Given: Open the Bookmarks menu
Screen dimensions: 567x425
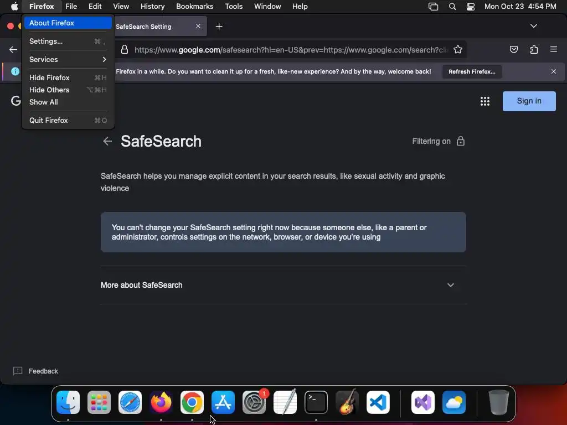Looking at the screenshot, I should (194, 6).
